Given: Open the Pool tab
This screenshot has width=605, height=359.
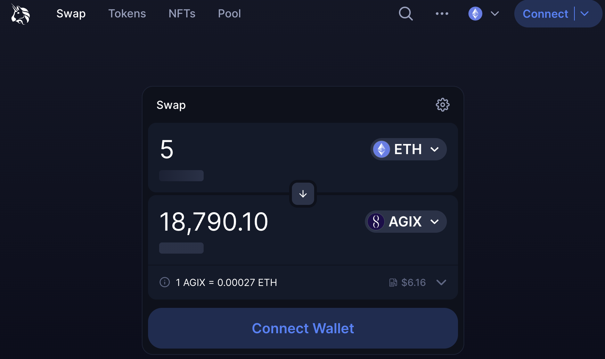Looking at the screenshot, I should [229, 14].
